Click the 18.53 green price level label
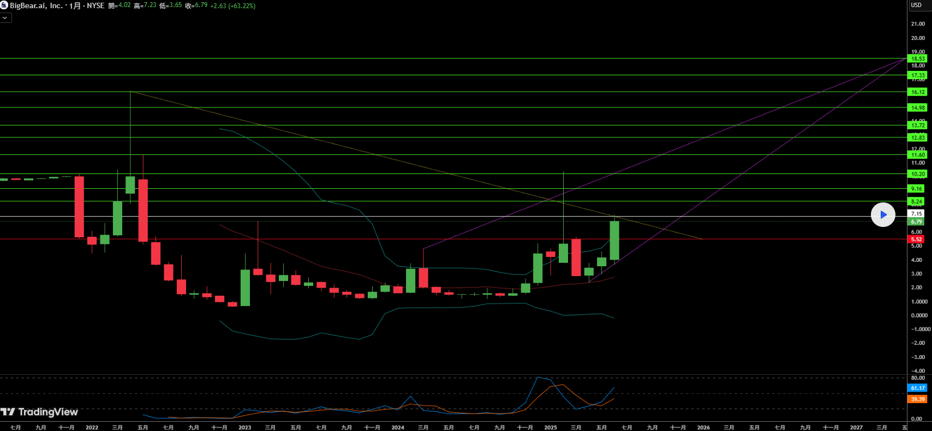932x431 pixels. 918,58
